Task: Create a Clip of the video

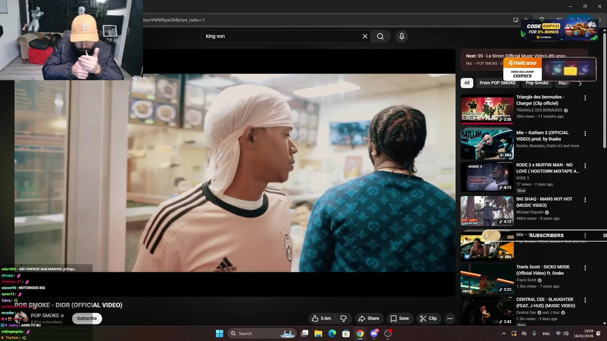Action: [x=428, y=318]
